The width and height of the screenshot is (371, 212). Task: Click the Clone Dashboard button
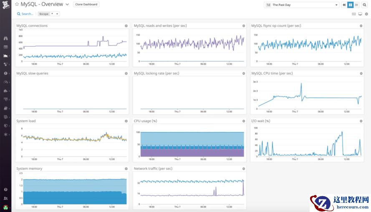coord(86,5)
